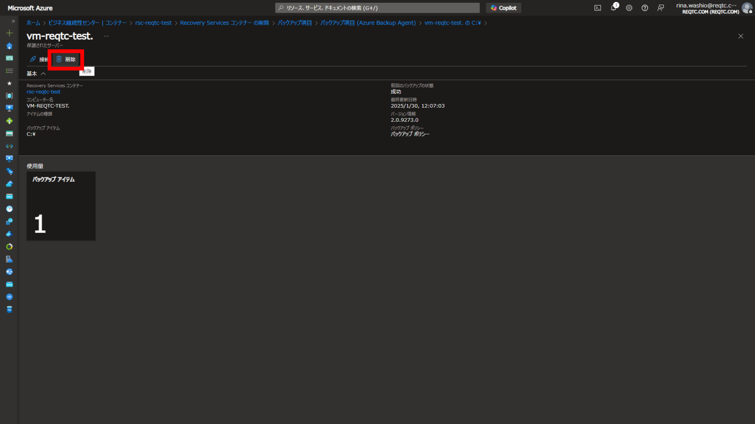Open the SQL databases sidebar icon
Screen dimensions: 755x424
click(x=9, y=309)
